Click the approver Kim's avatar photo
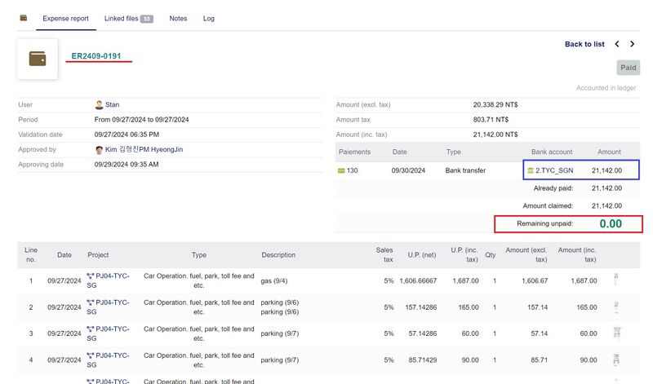Screen dimensions: 653x384 tap(99, 150)
